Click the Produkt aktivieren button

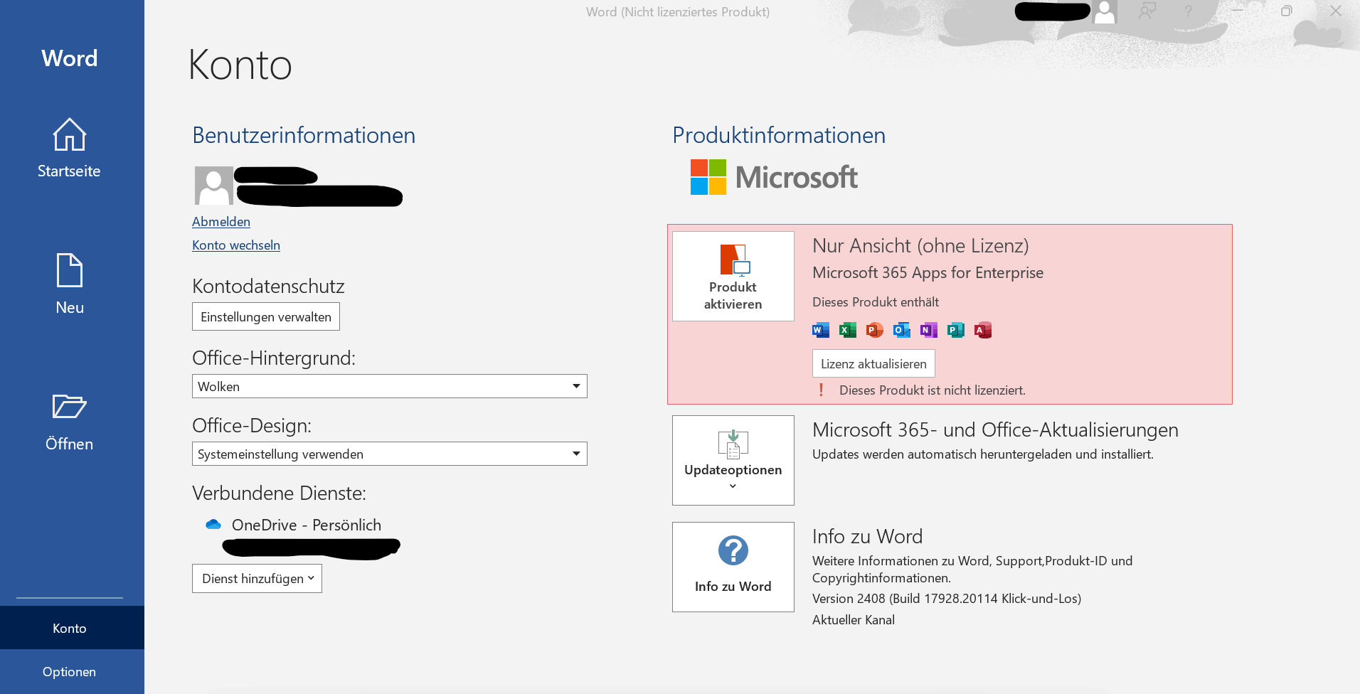click(x=733, y=276)
